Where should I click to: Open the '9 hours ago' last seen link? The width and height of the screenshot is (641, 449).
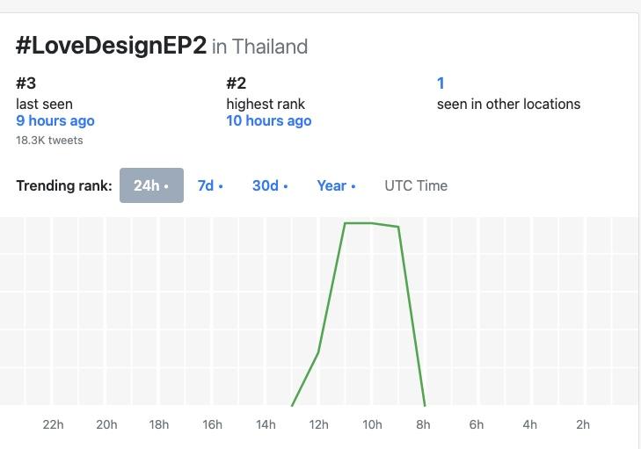click(55, 120)
